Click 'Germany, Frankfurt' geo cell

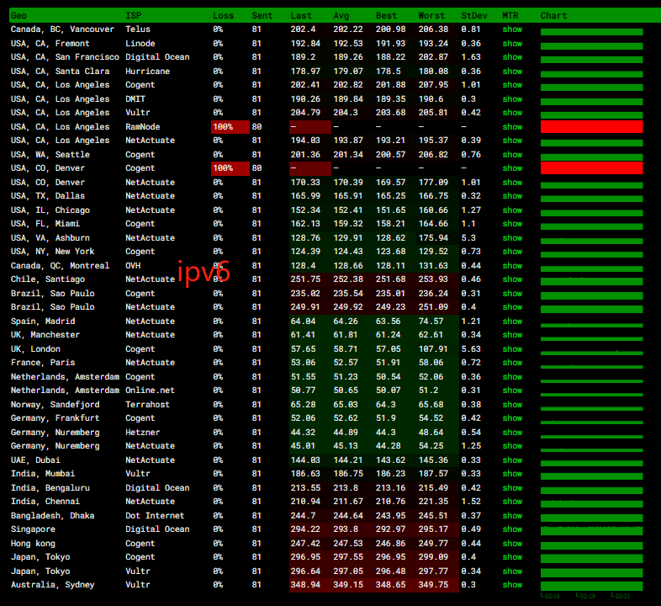pyautogui.click(x=56, y=417)
